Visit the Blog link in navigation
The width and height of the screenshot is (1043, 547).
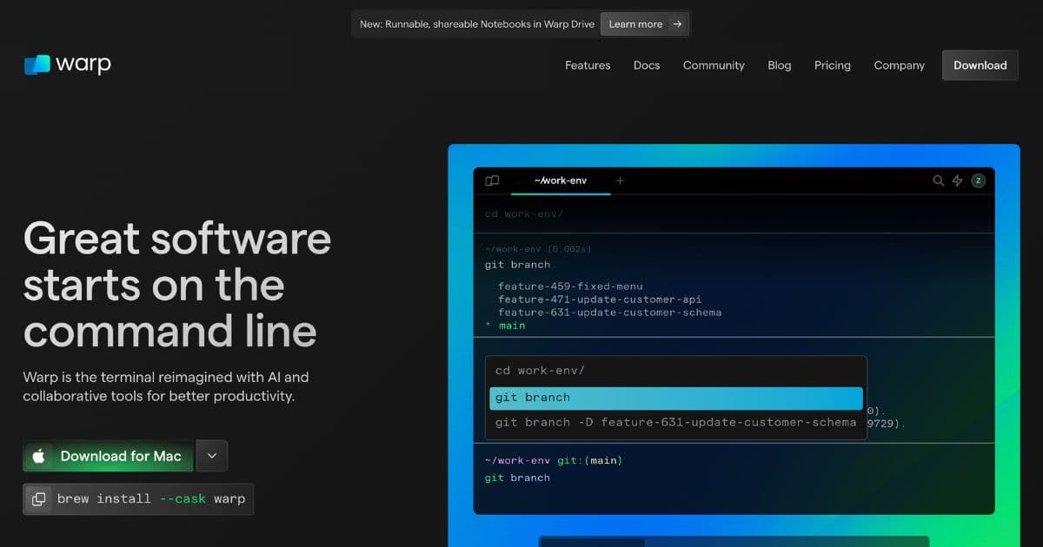tap(780, 65)
